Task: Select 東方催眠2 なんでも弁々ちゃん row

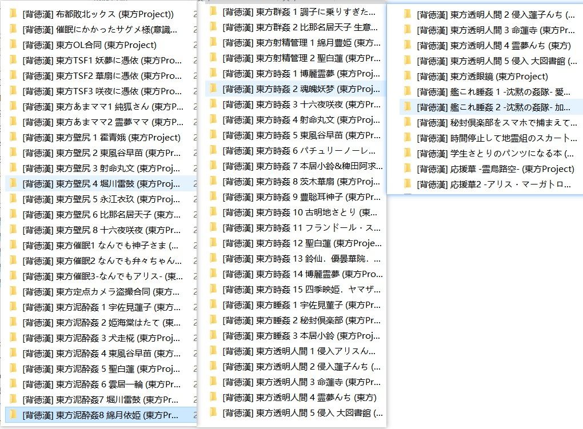Action: coord(102,260)
